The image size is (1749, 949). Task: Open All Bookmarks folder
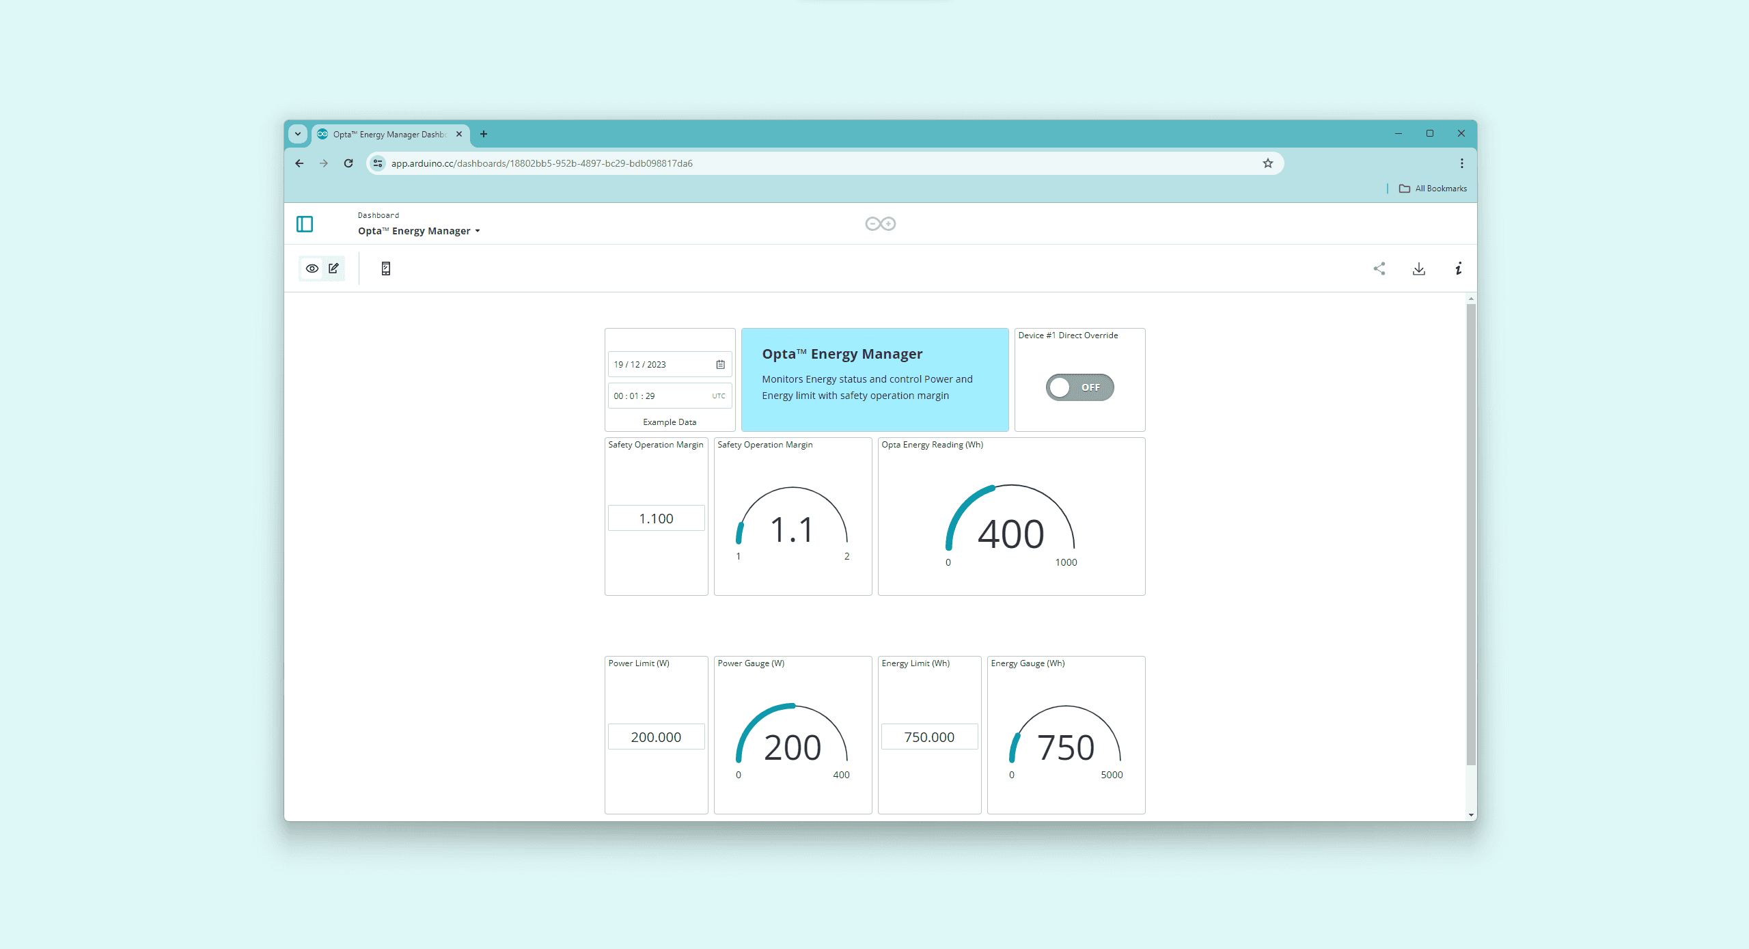click(1433, 189)
